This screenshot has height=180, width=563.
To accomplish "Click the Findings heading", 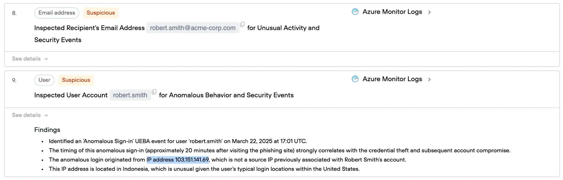I will click(47, 130).
